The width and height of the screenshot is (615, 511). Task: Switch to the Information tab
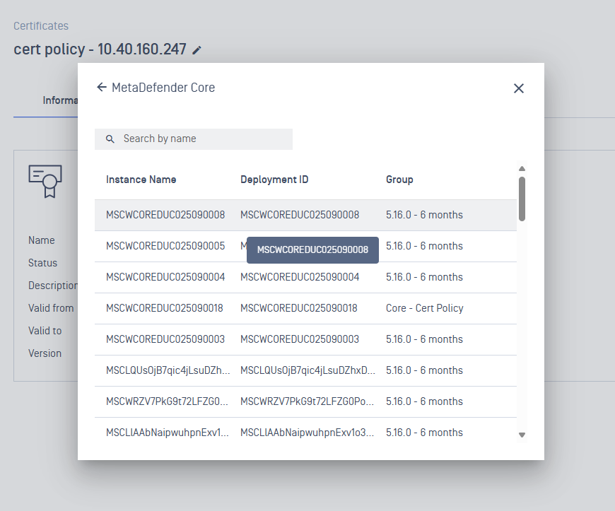point(60,100)
